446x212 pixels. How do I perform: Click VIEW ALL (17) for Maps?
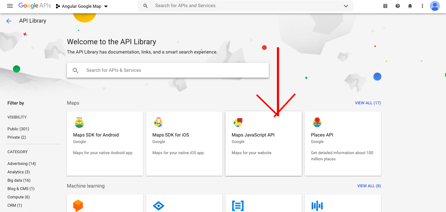point(368,103)
